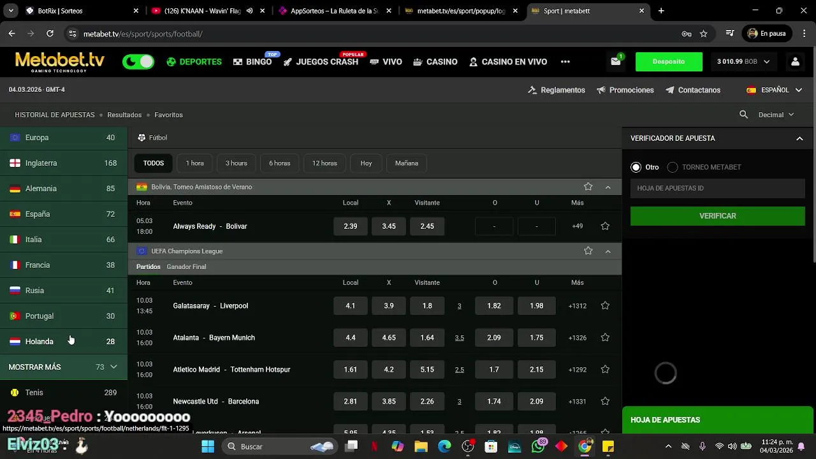Viewport: 816px width, 459px height.
Task: Open the CASINO EN VIVO section
Action: coord(508,62)
